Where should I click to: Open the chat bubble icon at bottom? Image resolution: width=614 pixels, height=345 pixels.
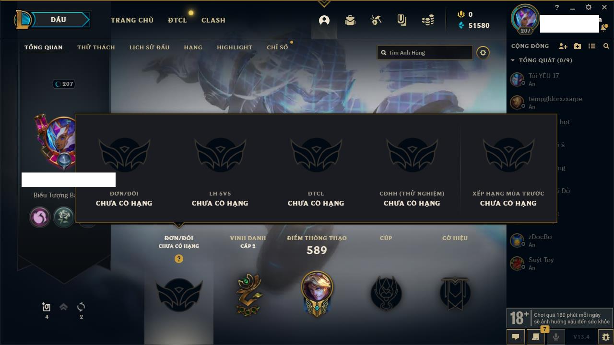516,337
